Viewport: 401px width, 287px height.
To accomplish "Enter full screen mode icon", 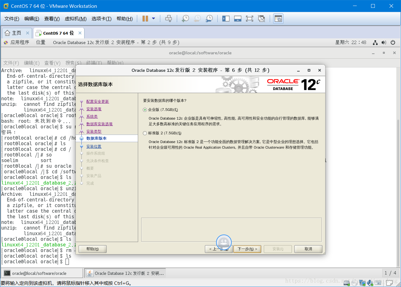I will (249, 19).
